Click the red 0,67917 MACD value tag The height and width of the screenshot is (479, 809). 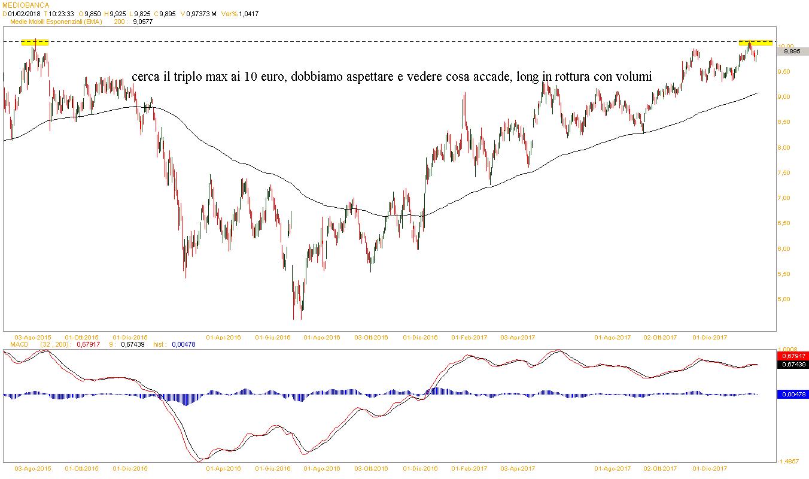pyautogui.click(x=793, y=356)
